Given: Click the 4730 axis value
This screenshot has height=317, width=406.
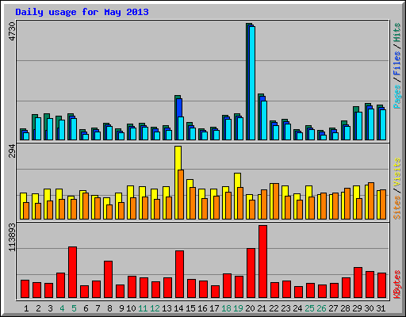Looking at the screenshot, I should [x=12, y=32].
